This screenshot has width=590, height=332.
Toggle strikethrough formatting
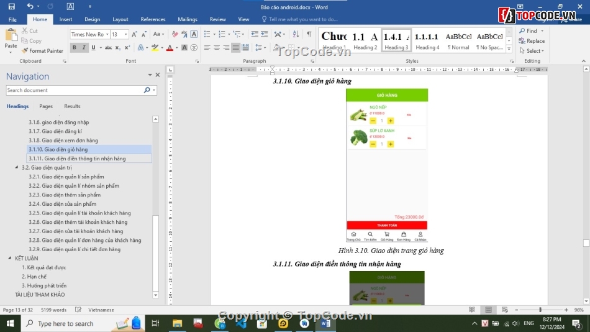pyautogui.click(x=108, y=47)
